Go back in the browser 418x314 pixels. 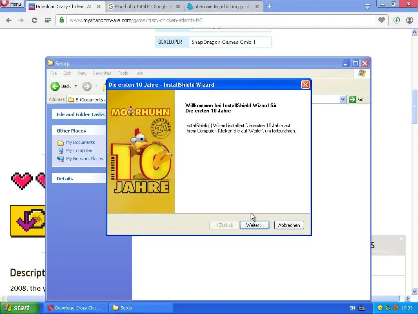pyautogui.click(x=9, y=20)
